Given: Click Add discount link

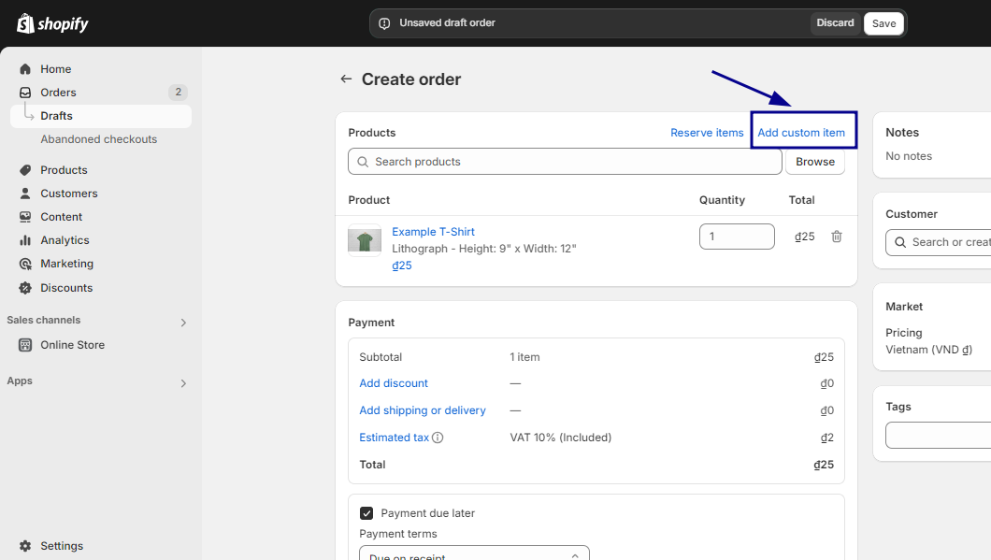Looking at the screenshot, I should tap(393, 383).
